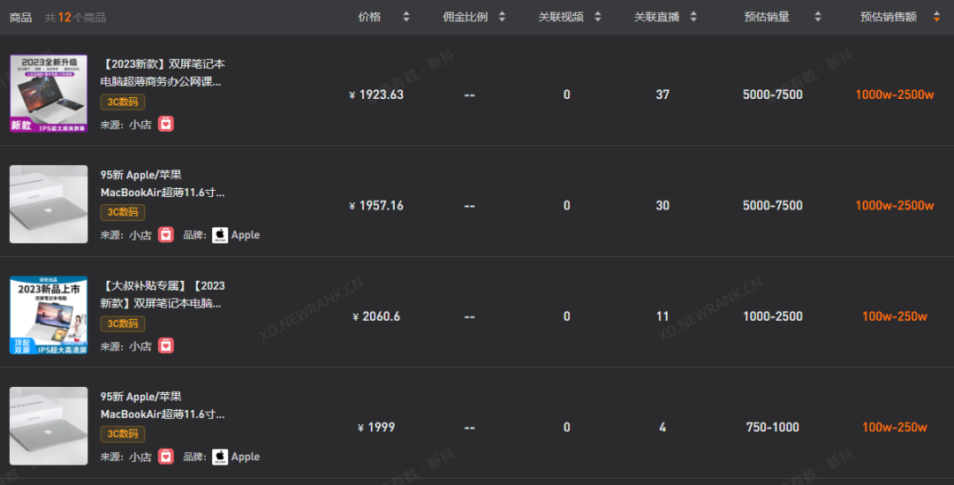Click the Apple brand logo in second row
This screenshot has height=485, width=954.
pos(220,235)
